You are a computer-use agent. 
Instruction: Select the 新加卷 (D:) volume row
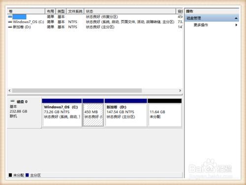click(95, 27)
